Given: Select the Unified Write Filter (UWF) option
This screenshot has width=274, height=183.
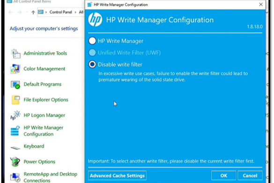Looking at the screenshot, I should [92, 53].
